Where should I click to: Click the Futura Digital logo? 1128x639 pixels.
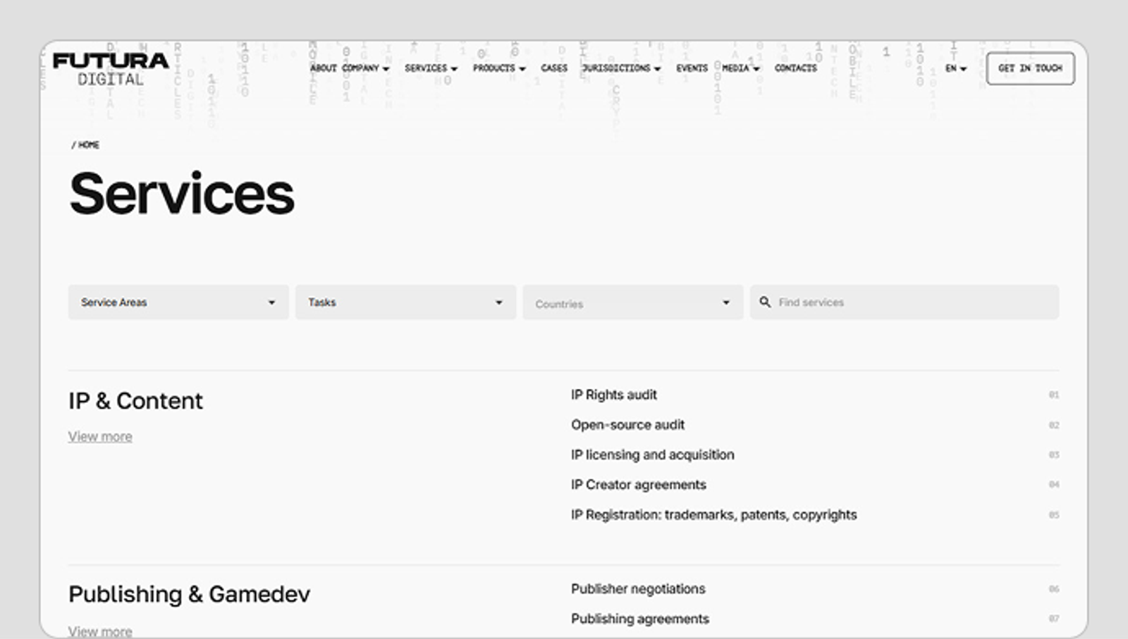click(x=111, y=69)
